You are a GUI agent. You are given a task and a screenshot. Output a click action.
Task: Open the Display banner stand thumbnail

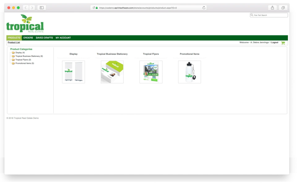point(74,72)
